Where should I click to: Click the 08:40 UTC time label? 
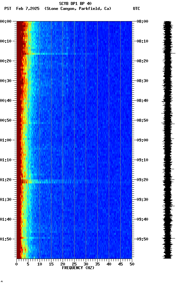tap(142, 101)
